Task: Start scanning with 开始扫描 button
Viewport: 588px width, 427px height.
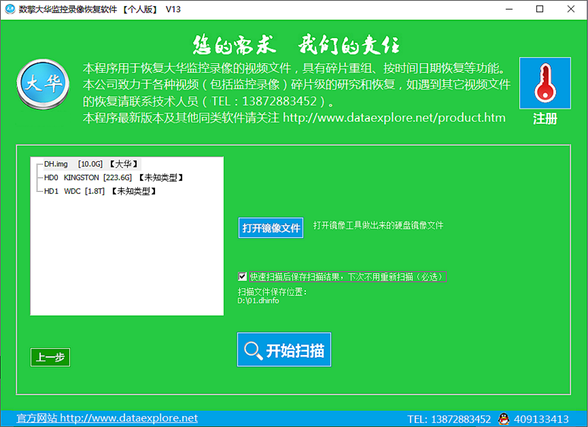Action: pos(284,349)
